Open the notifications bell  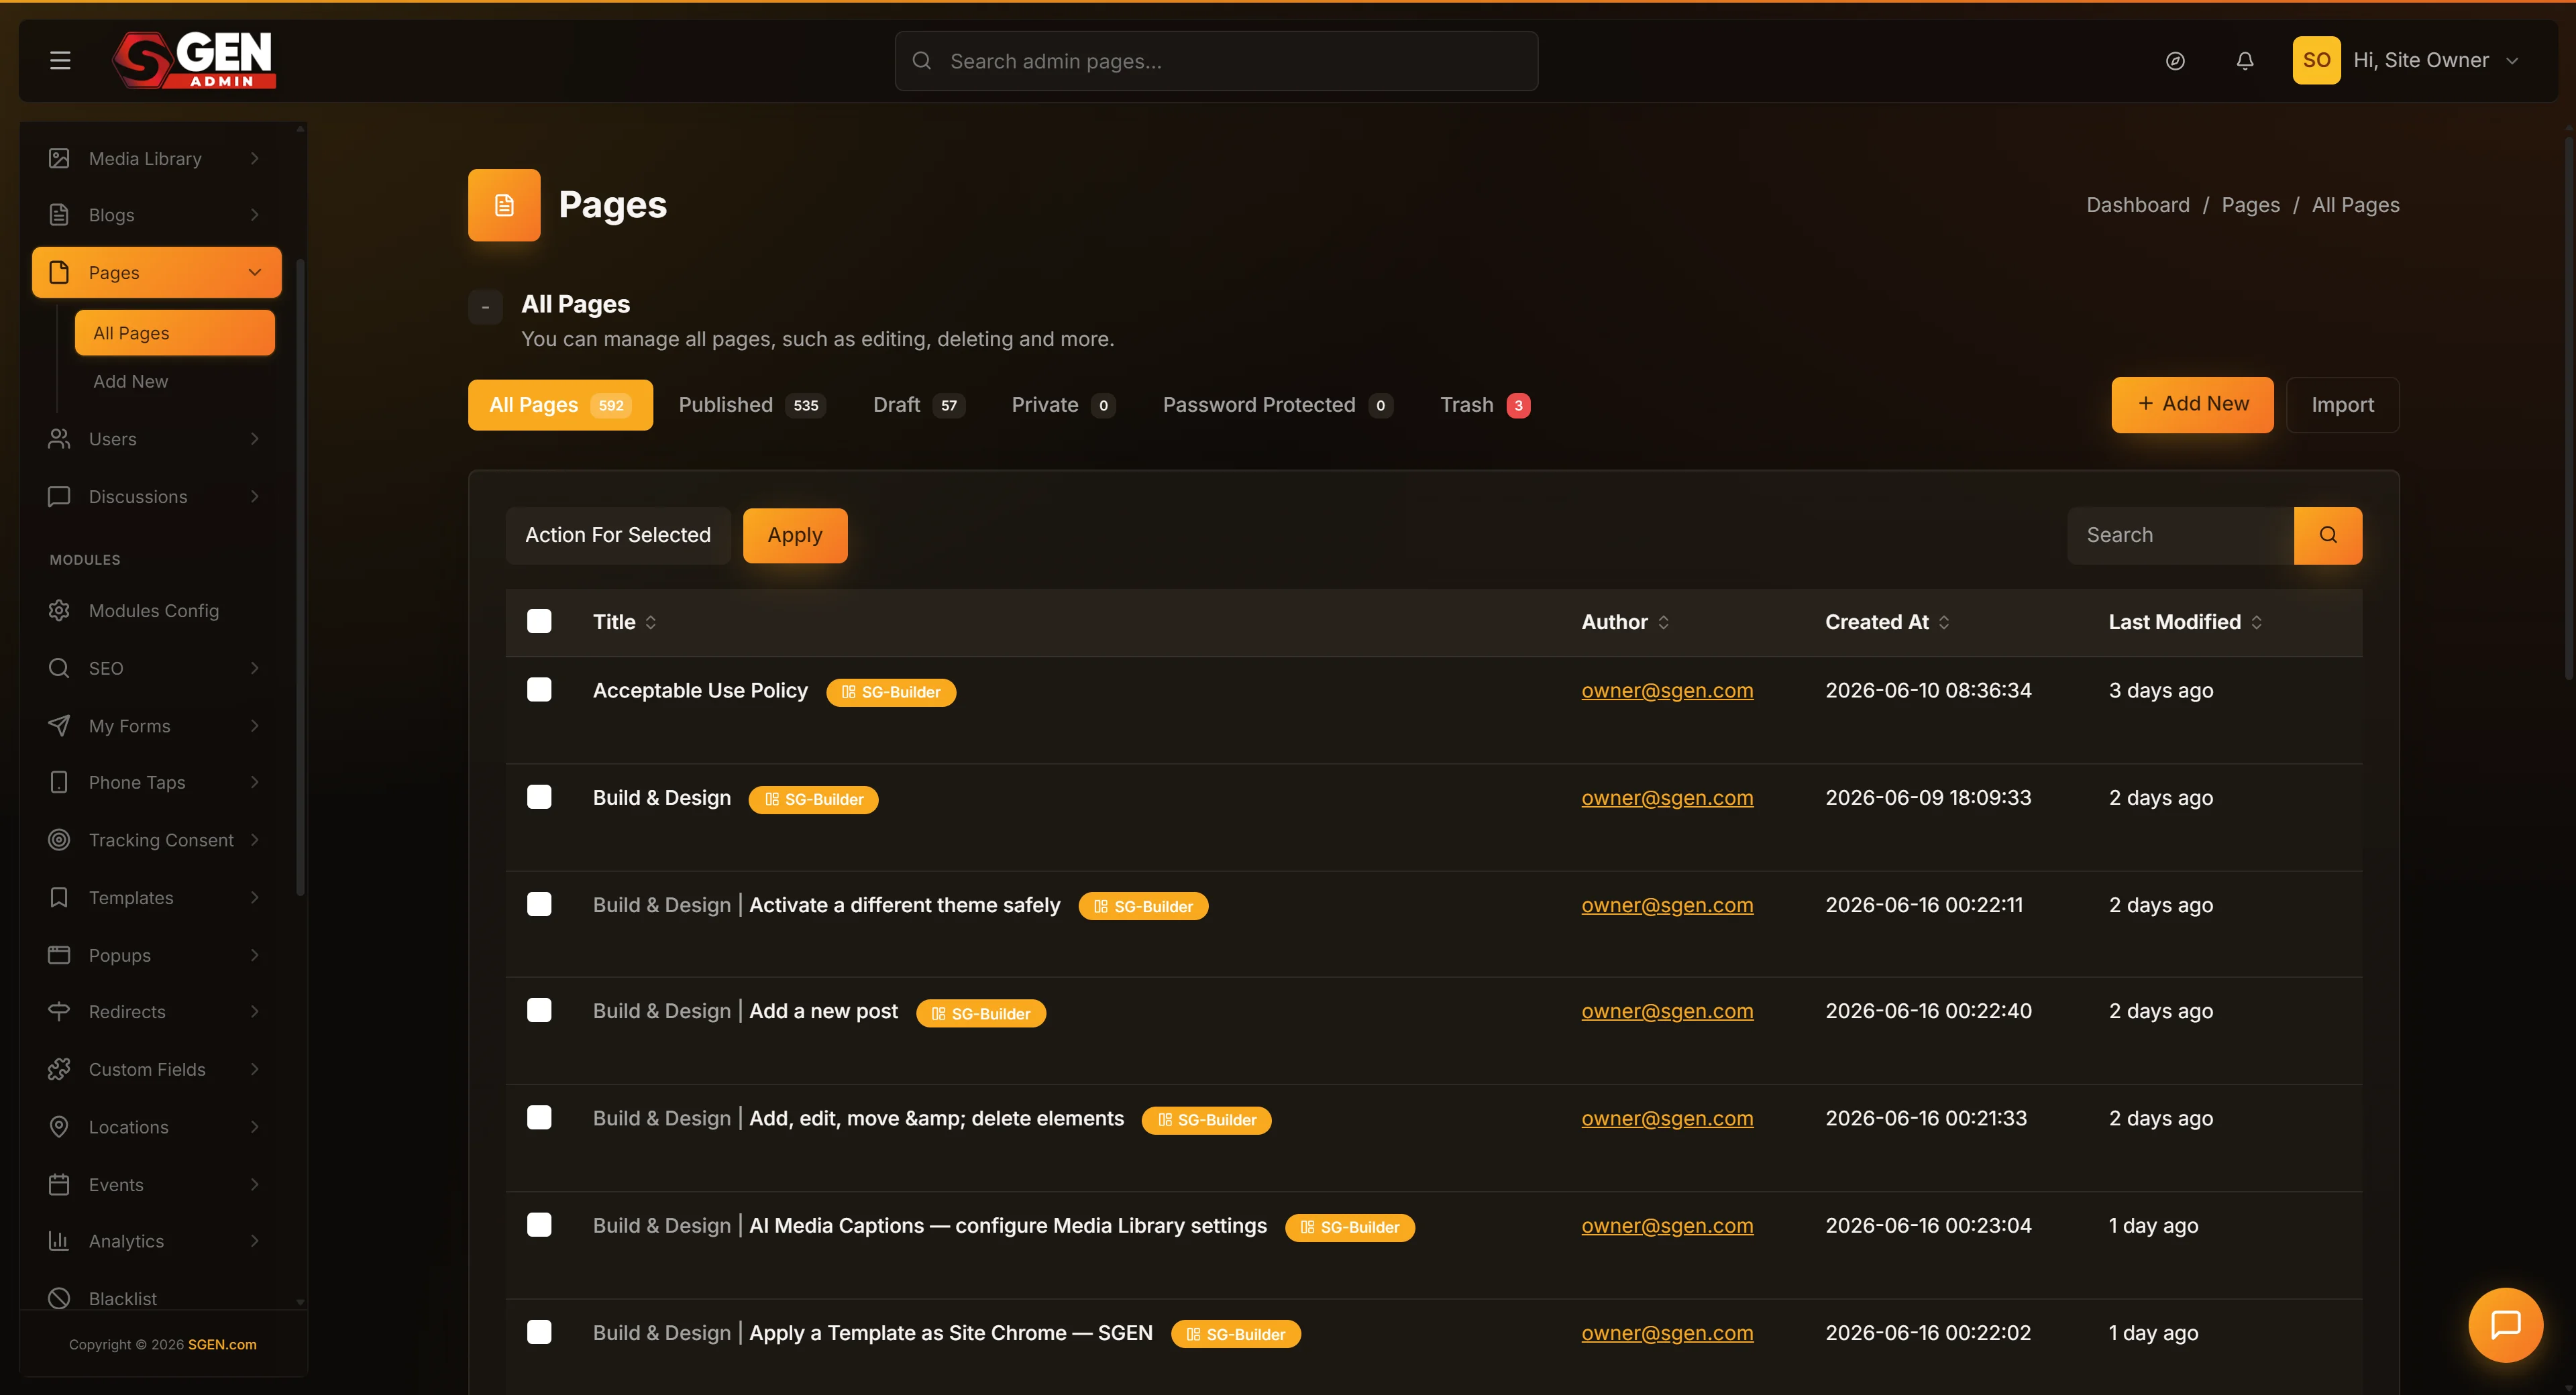point(2245,61)
